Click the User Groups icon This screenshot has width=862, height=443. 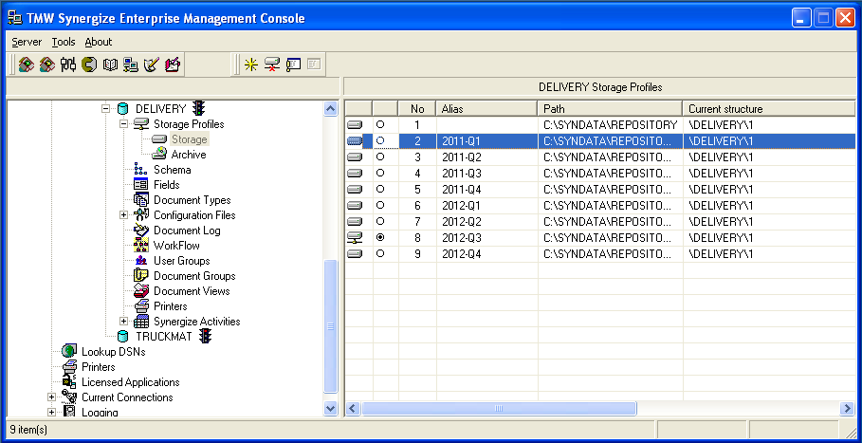141,261
